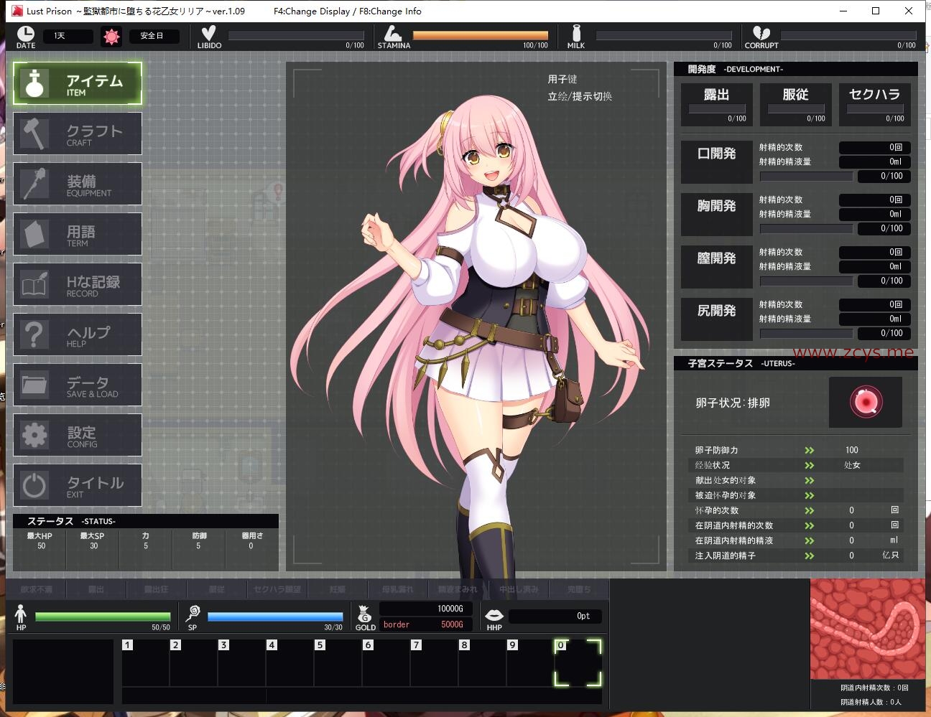Click the power EXIT icon

(34, 485)
